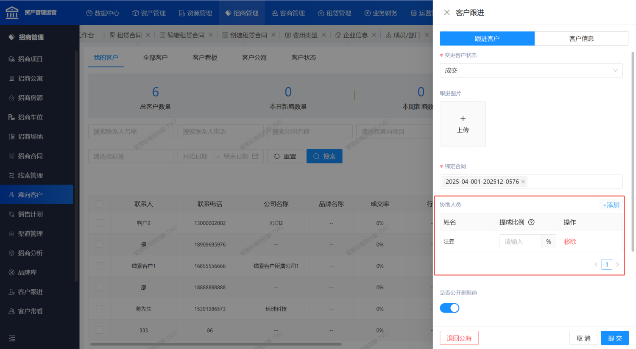Click the 退回公海 button

459,338
